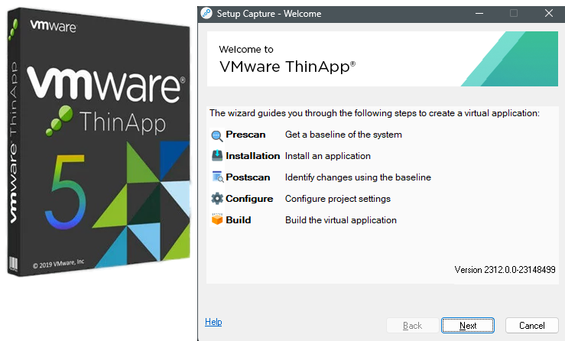Select the Build step label
Screen dimensions: 565x341
pos(239,220)
